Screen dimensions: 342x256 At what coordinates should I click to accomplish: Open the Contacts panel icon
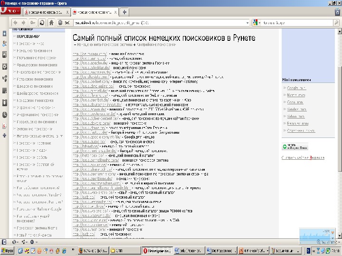point(4,44)
